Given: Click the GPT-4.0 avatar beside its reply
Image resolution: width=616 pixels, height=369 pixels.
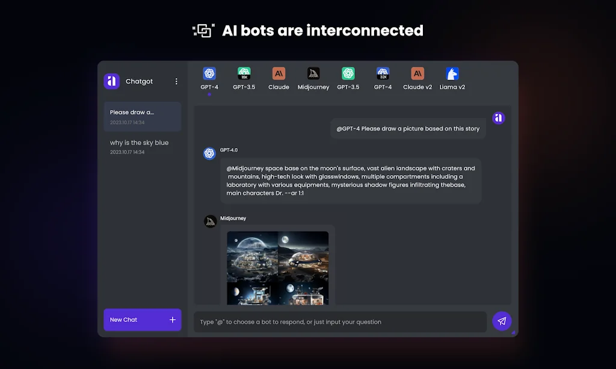Looking at the screenshot, I should click(x=209, y=153).
